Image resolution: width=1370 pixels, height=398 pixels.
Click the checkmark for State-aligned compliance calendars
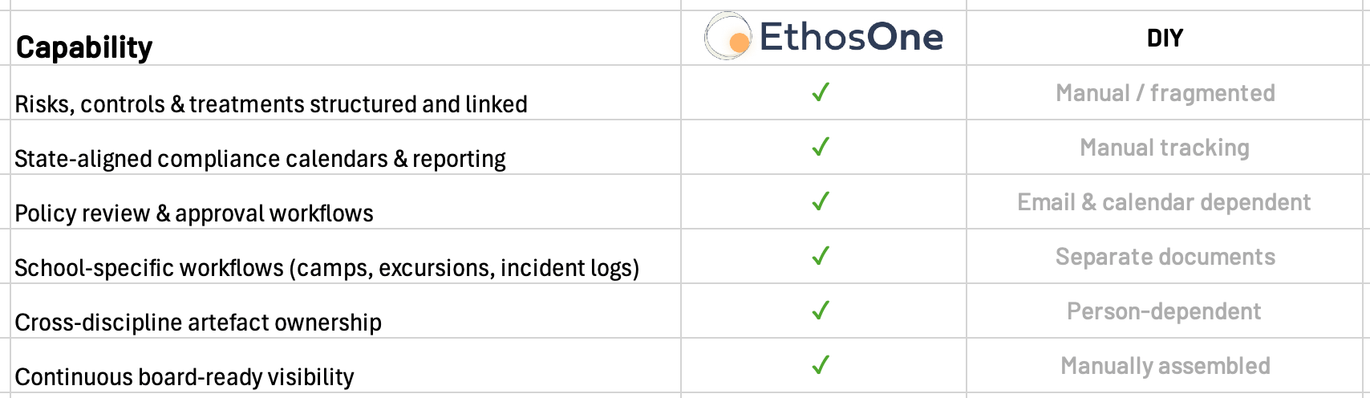[821, 147]
